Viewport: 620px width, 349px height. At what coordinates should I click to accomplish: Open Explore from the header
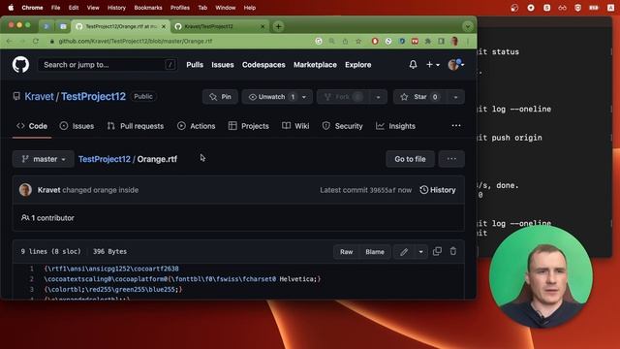357,65
